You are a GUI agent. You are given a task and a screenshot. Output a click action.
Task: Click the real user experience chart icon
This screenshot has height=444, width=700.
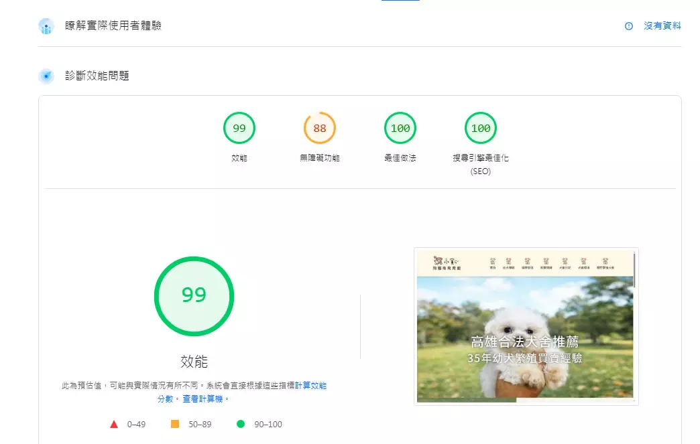click(x=46, y=26)
